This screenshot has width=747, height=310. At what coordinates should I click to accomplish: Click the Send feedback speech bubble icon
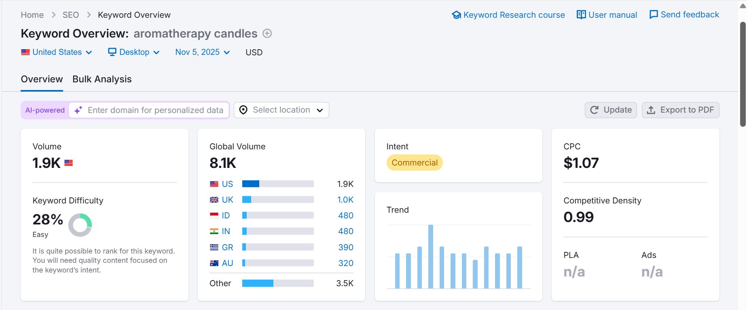[x=654, y=15]
